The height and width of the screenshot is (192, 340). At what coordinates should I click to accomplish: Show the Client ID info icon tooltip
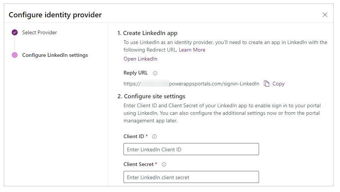[x=154, y=137]
